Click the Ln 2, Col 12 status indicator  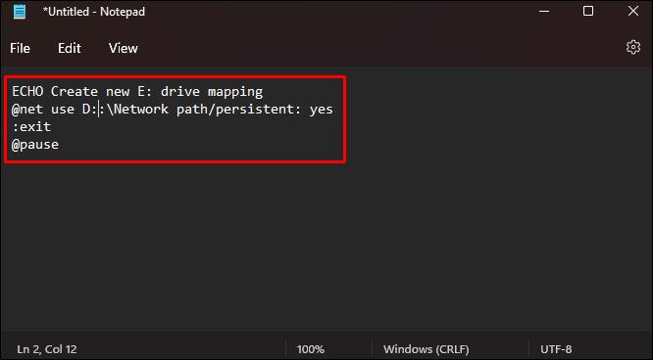pos(47,349)
